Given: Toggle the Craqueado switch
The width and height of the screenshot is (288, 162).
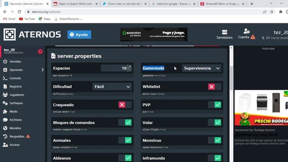Looking at the screenshot, I should pos(125,105).
